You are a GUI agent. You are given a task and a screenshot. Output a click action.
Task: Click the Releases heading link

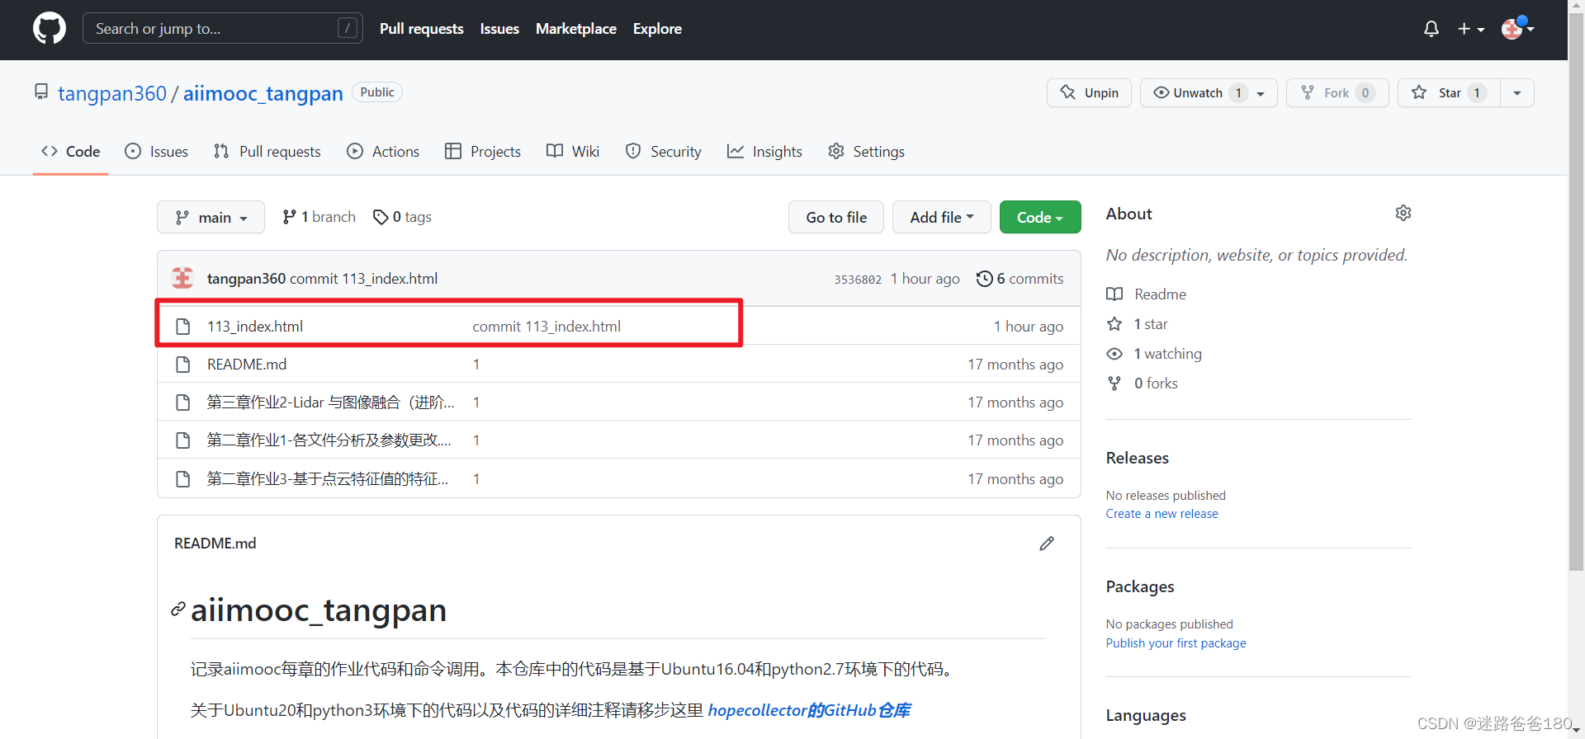coord(1137,458)
